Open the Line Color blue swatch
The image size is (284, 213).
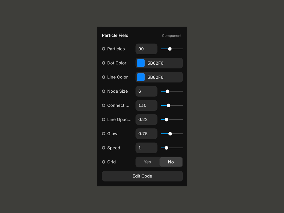point(141,77)
